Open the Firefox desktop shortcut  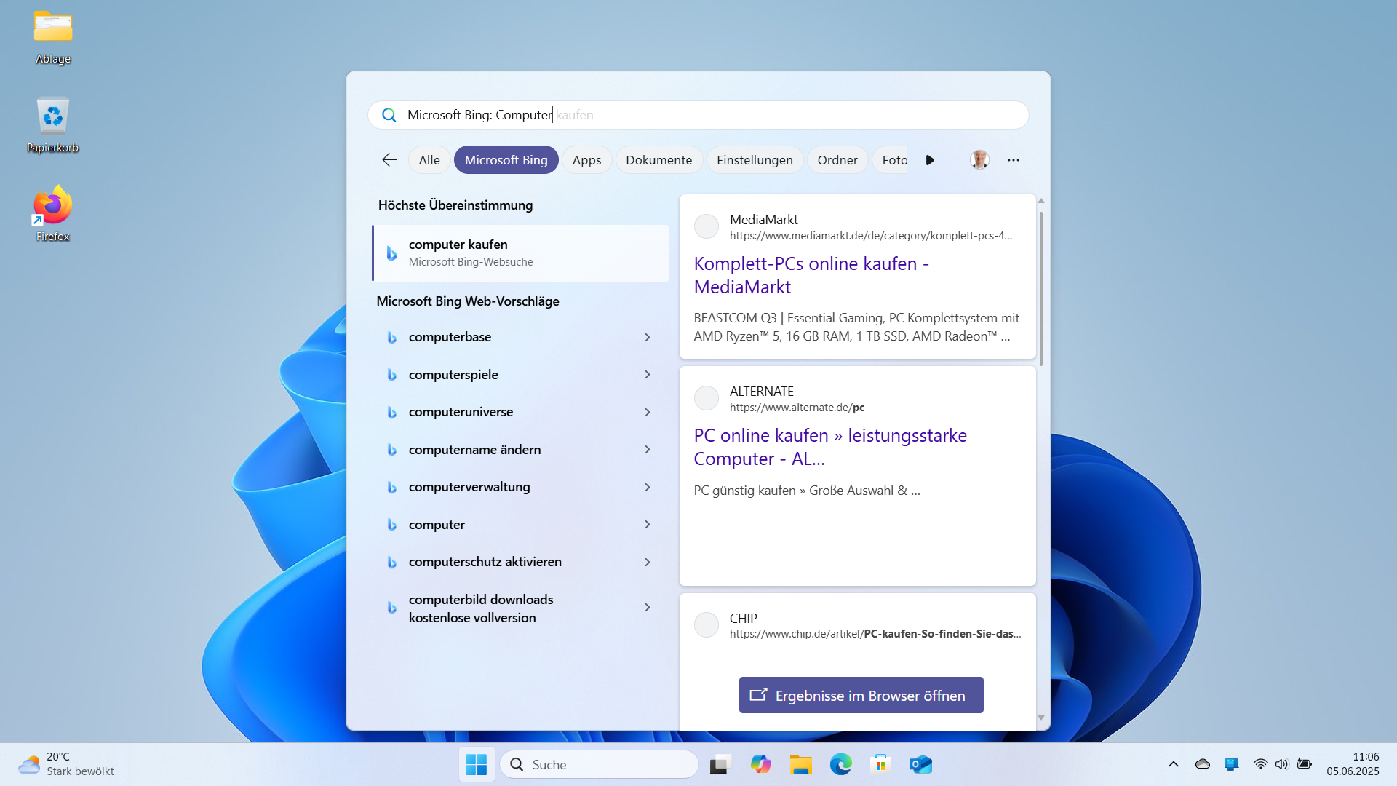tap(53, 213)
